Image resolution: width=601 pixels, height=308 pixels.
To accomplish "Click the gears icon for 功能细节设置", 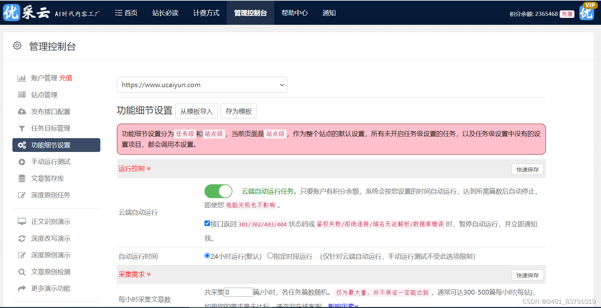I will (22, 145).
